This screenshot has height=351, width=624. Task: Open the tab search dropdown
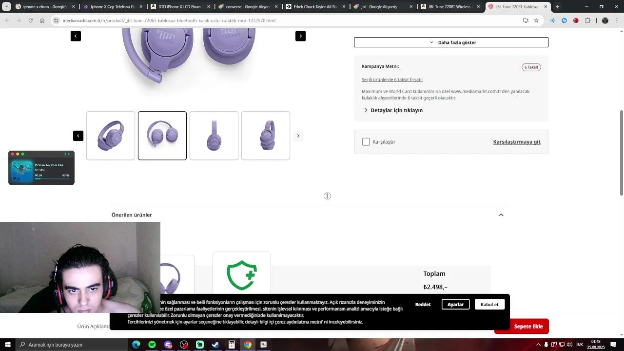coord(6,7)
